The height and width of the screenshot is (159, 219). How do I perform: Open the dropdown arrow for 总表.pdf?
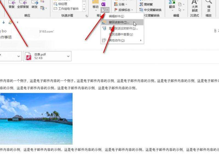(x=68, y=56)
